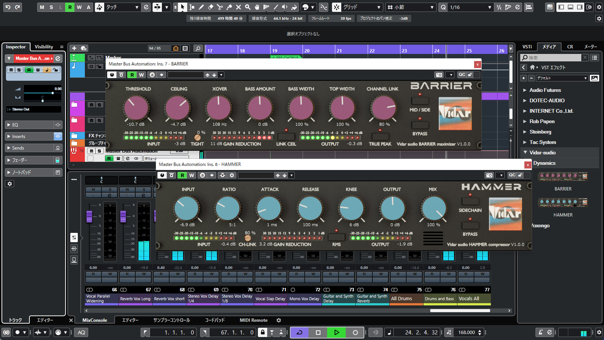Click the Undo arrow in the toolbar
The width and height of the screenshot is (604, 340).
[8, 7]
